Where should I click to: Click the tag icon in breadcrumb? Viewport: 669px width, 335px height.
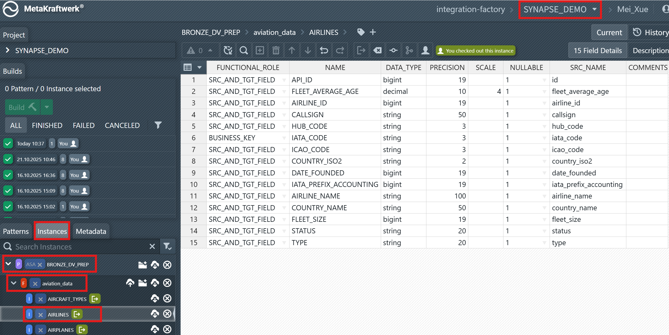[361, 32]
